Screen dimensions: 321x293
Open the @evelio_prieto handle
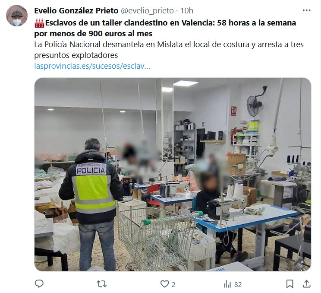coord(147,11)
